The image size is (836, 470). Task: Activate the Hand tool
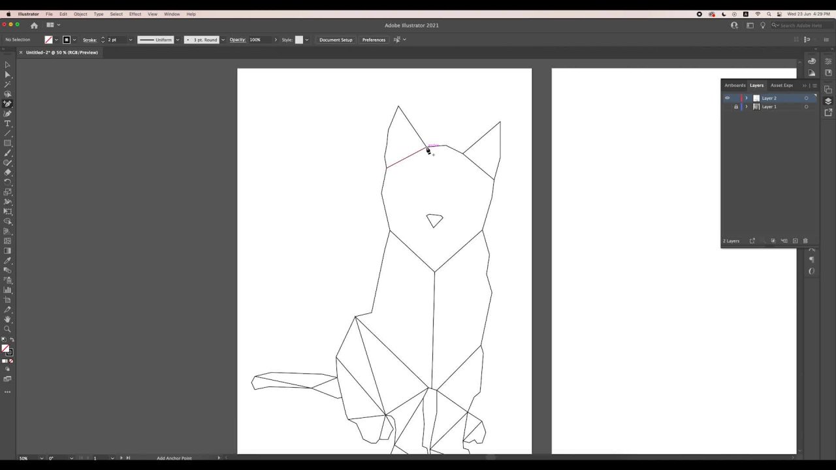7,319
